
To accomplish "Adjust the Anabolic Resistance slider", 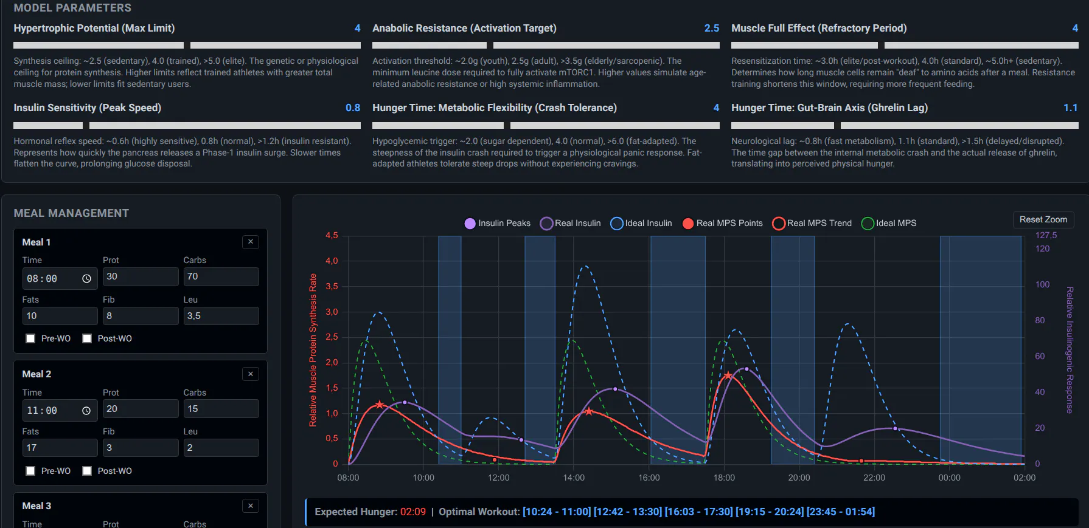I will tap(546, 45).
